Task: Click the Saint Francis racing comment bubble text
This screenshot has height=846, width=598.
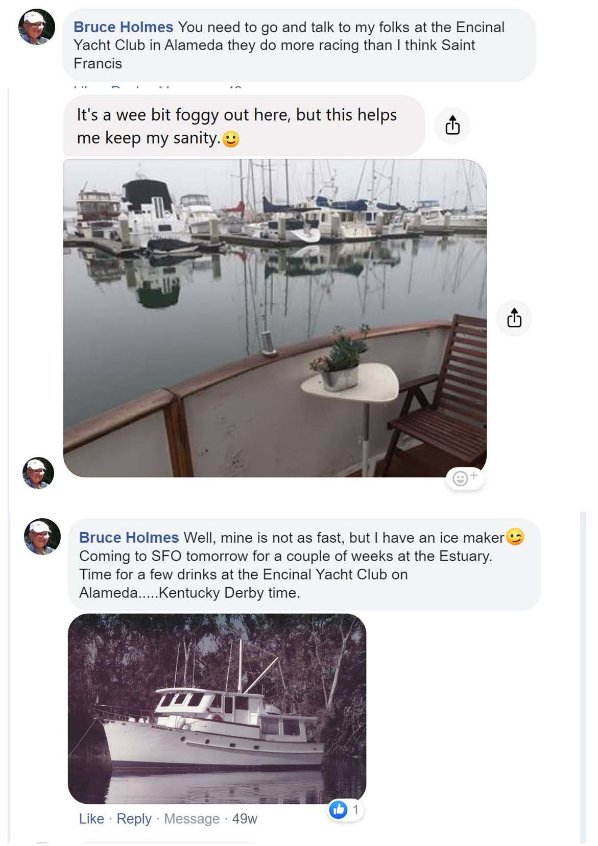Action: (x=289, y=45)
